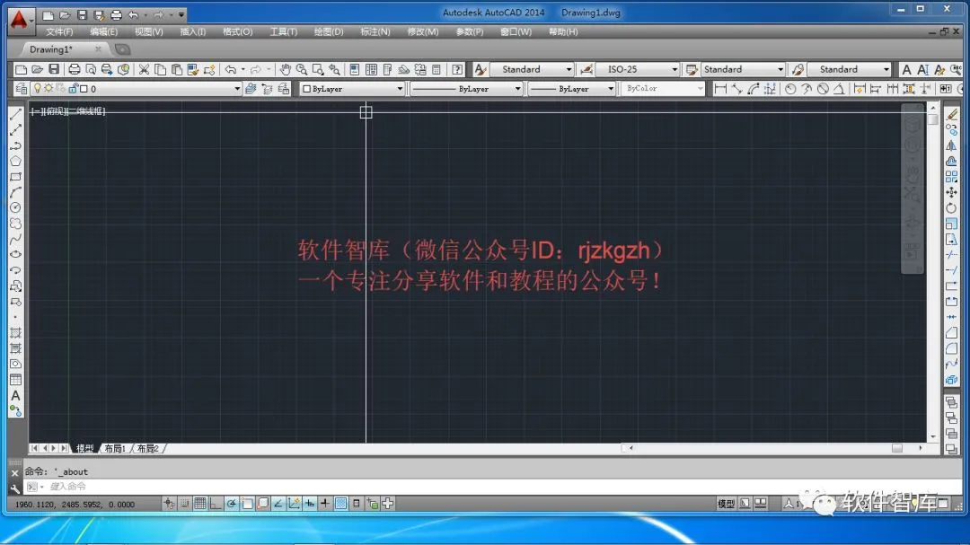970x545 pixels.
Task: Expand the text style Standard dropdown
Action: click(x=569, y=69)
